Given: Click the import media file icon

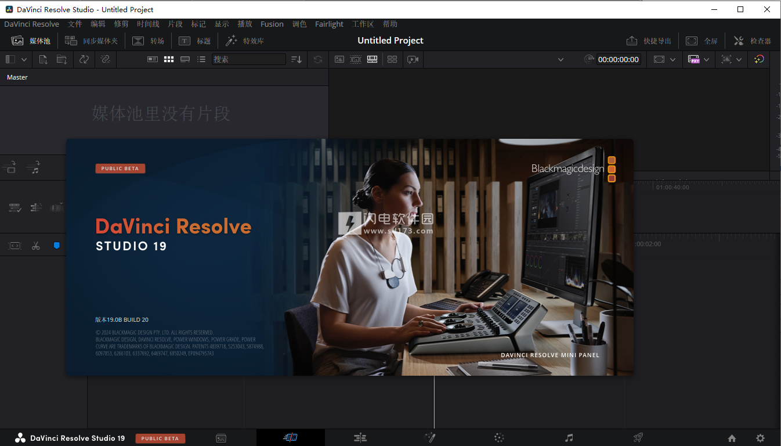Looking at the screenshot, I should (44, 59).
